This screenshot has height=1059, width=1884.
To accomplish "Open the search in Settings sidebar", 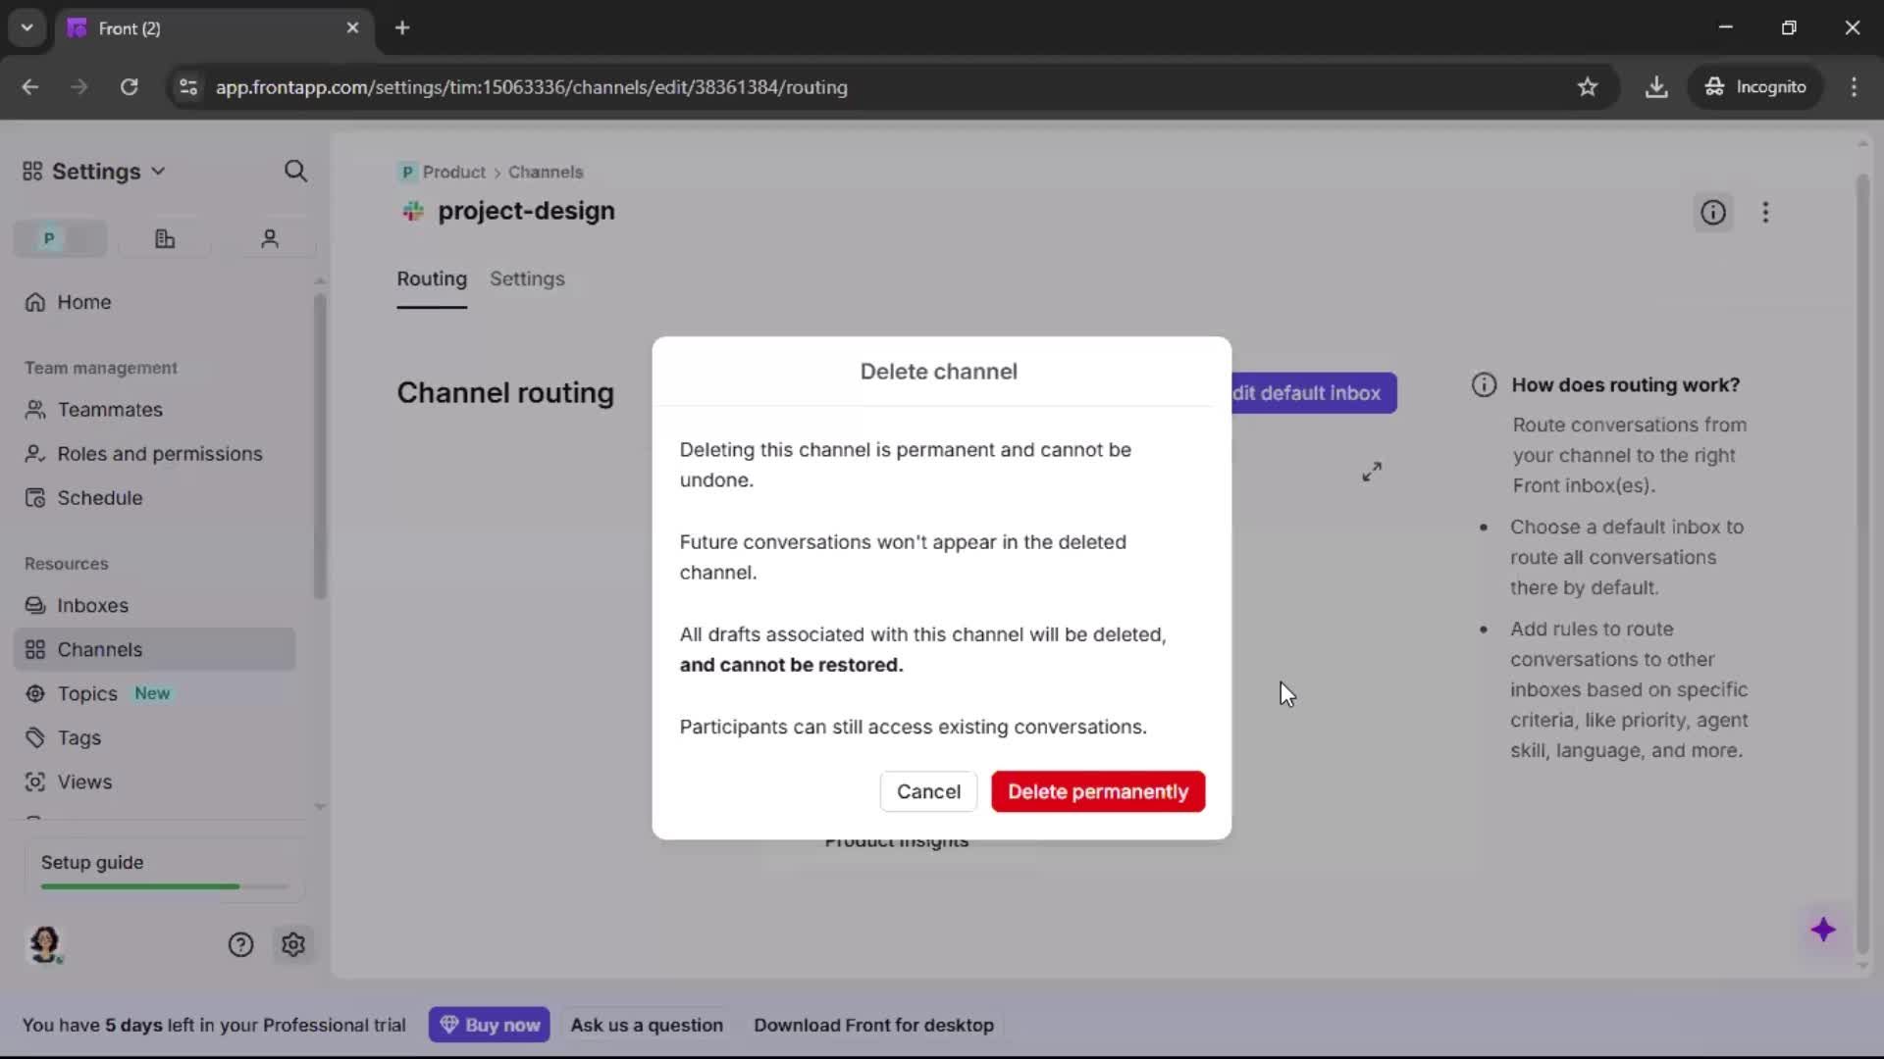I will pyautogui.click(x=295, y=171).
